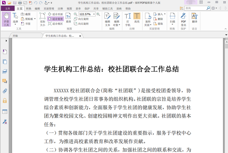Viewport: 228px width, 153px height.
Task: Switch to the Protect (保护) ribbon tab
Action: (87, 9)
